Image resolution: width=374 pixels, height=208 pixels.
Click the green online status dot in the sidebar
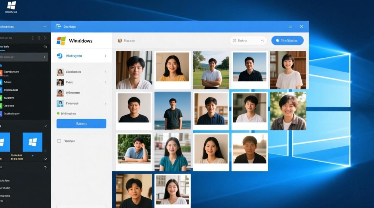[59, 113]
